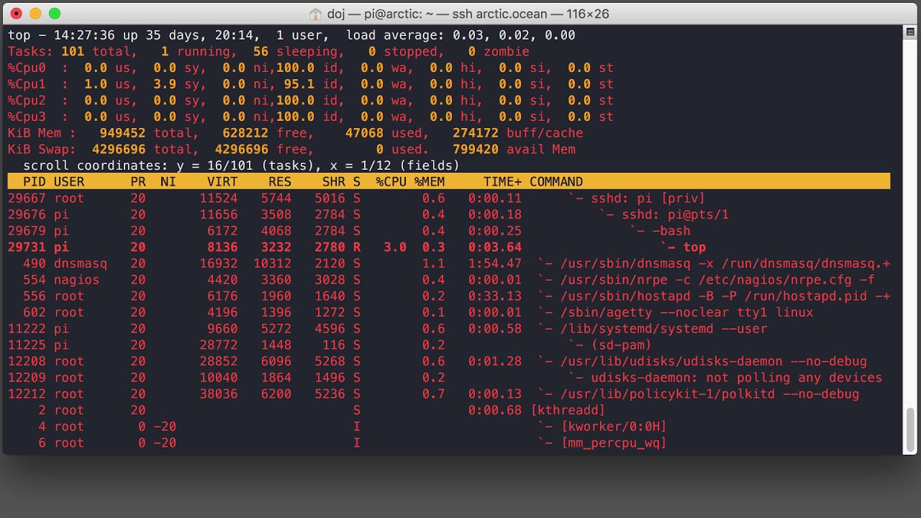Click the red close window button
Viewport: 921px width, 518px height.
(x=17, y=14)
